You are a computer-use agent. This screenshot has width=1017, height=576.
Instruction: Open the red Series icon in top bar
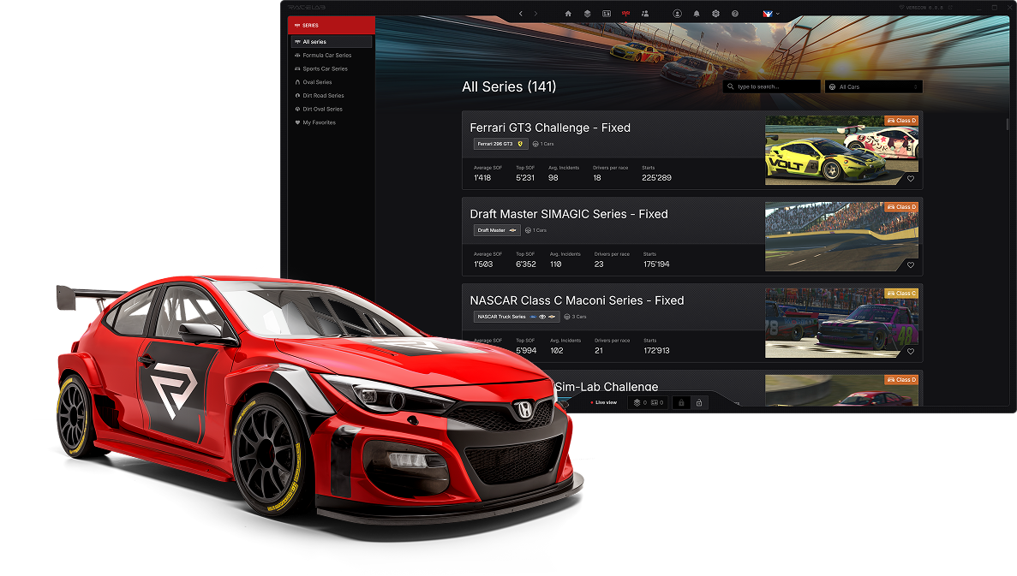click(626, 14)
